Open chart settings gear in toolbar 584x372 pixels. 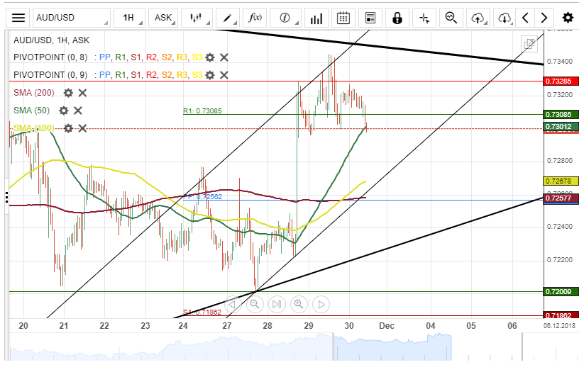click(x=568, y=18)
